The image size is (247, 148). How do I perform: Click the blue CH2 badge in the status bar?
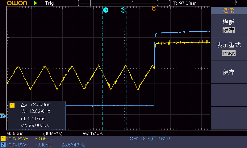click(x=3, y=145)
